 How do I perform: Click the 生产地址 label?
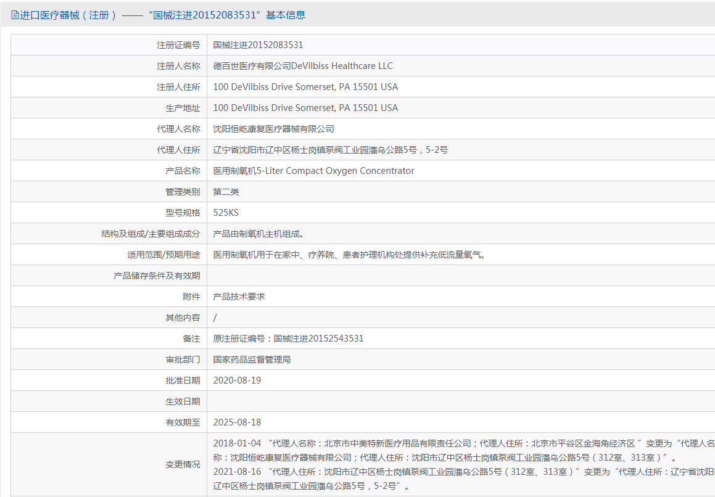click(183, 108)
